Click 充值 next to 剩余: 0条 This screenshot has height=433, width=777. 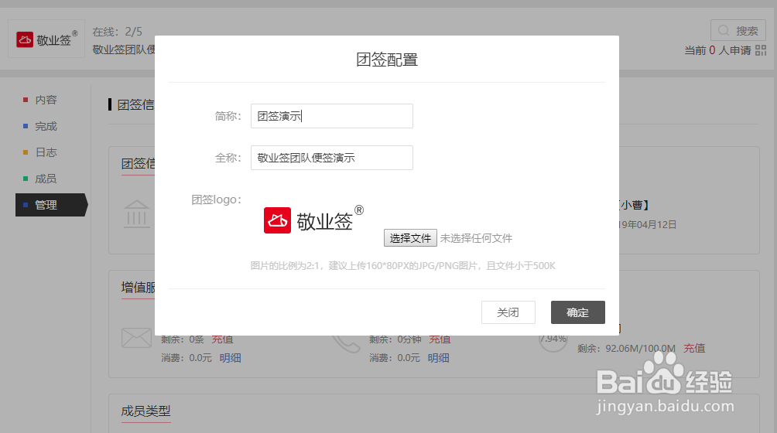[222, 339]
